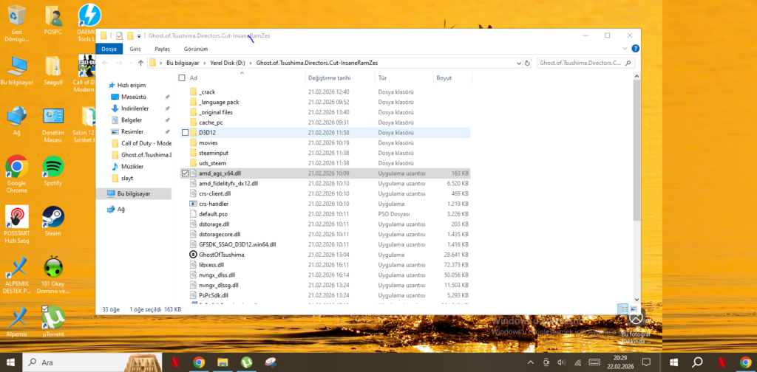Open ALPEMIX DESTEK desktop shortcut
Image resolution: width=757 pixels, height=372 pixels.
[16, 275]
